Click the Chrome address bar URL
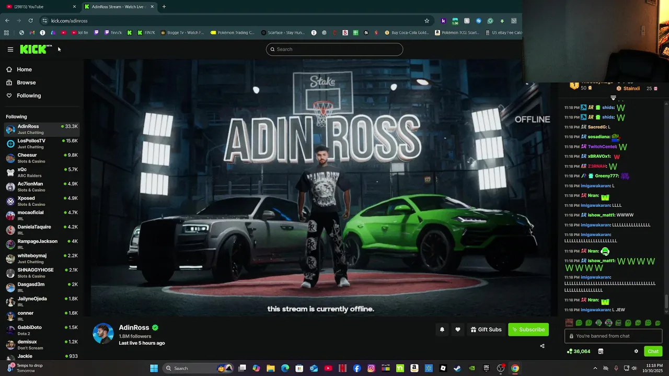This screenshot has width=669, height=376. point(70,21)
